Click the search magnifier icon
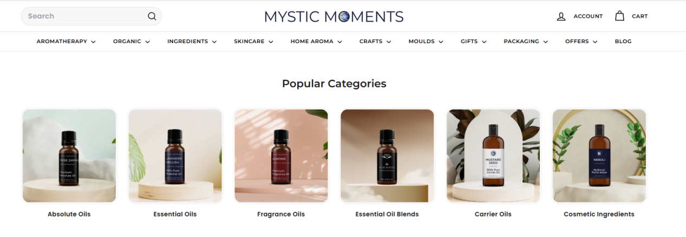This screenshot has height=237, width=686. tap(152, 16)
